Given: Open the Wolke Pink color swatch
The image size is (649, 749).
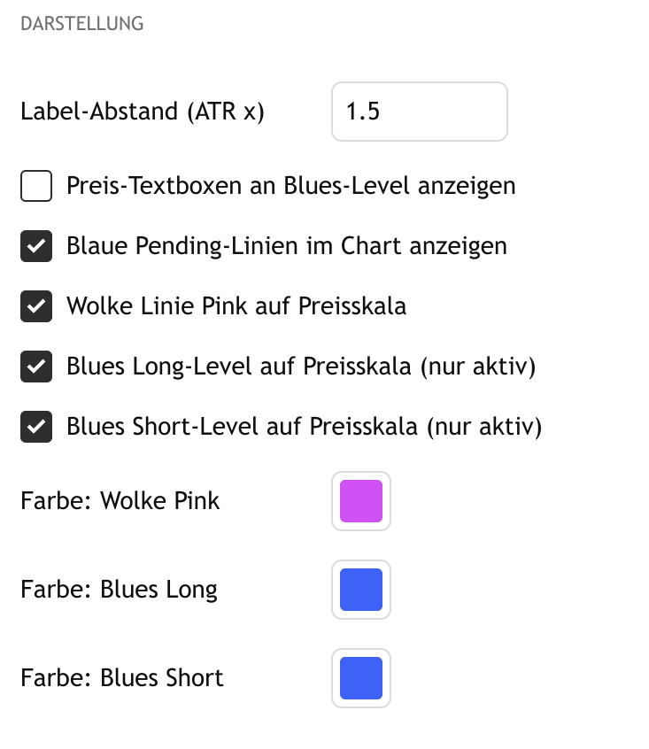Looking at the screenshot, I should (361, 501).
